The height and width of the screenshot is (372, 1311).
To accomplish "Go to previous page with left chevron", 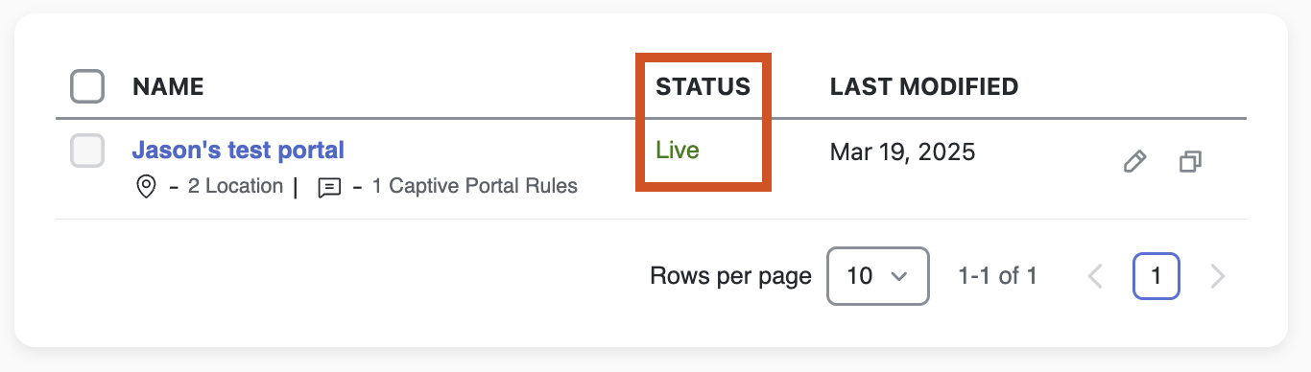I will point(1095,277).
